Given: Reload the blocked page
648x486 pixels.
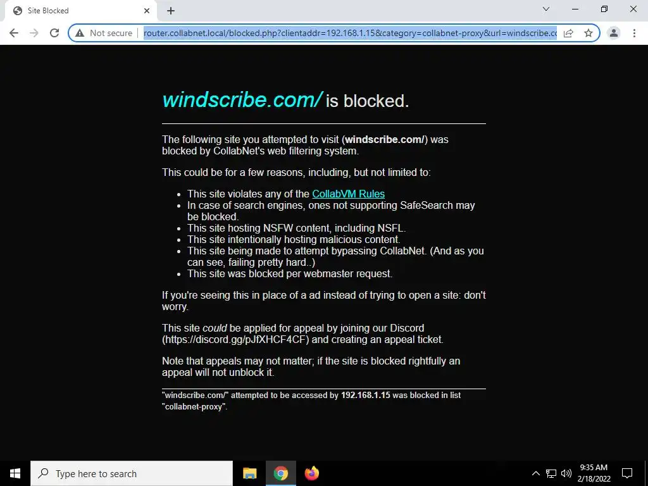Looking at the screenshot, I should (54, 33).
